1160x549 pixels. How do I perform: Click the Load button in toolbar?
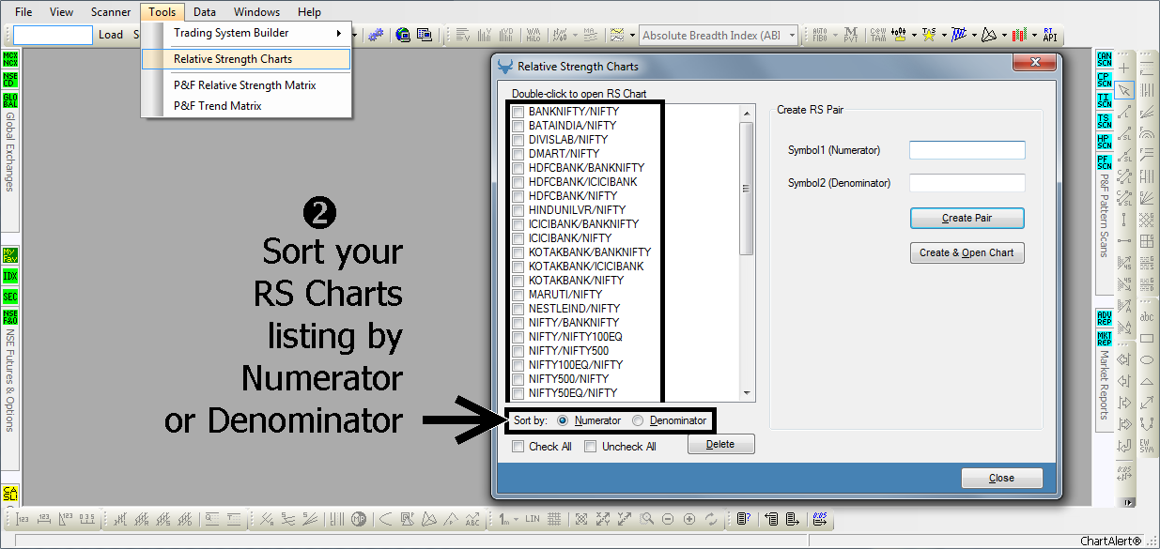111,35
